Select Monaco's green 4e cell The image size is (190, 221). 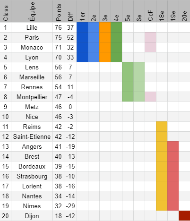[x=116, y=47]
